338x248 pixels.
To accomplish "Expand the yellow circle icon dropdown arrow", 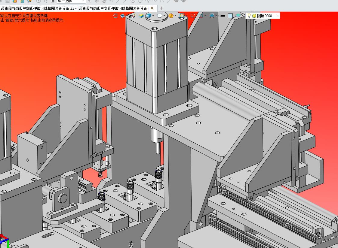I will pyautogui.click(x=186, y=16).
